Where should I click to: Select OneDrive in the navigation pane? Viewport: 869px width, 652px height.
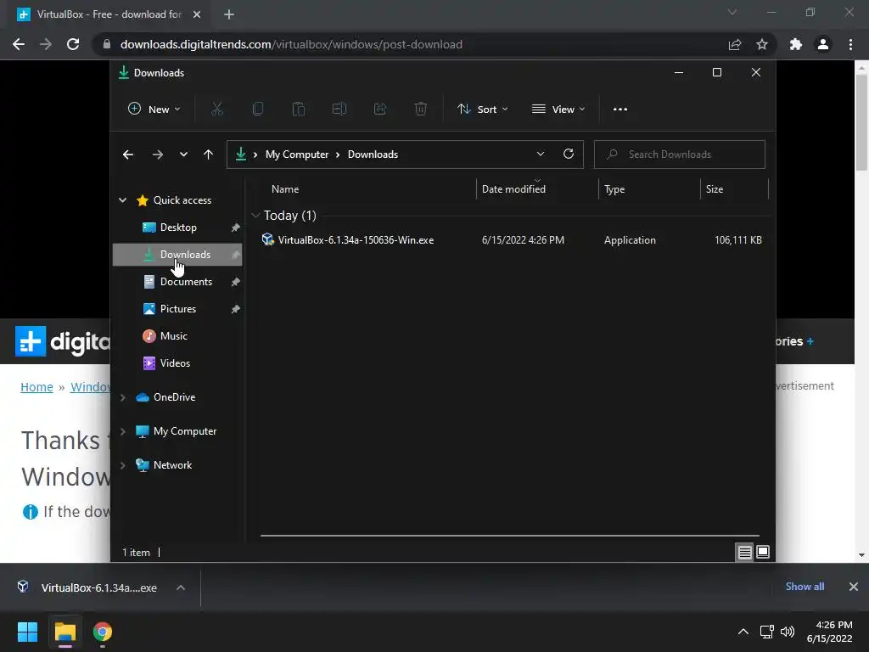(174, 397)
